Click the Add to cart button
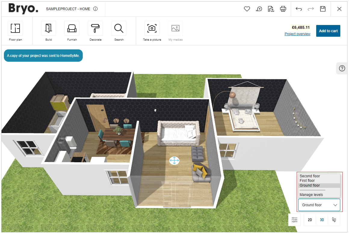 click(x=328, y=31)
